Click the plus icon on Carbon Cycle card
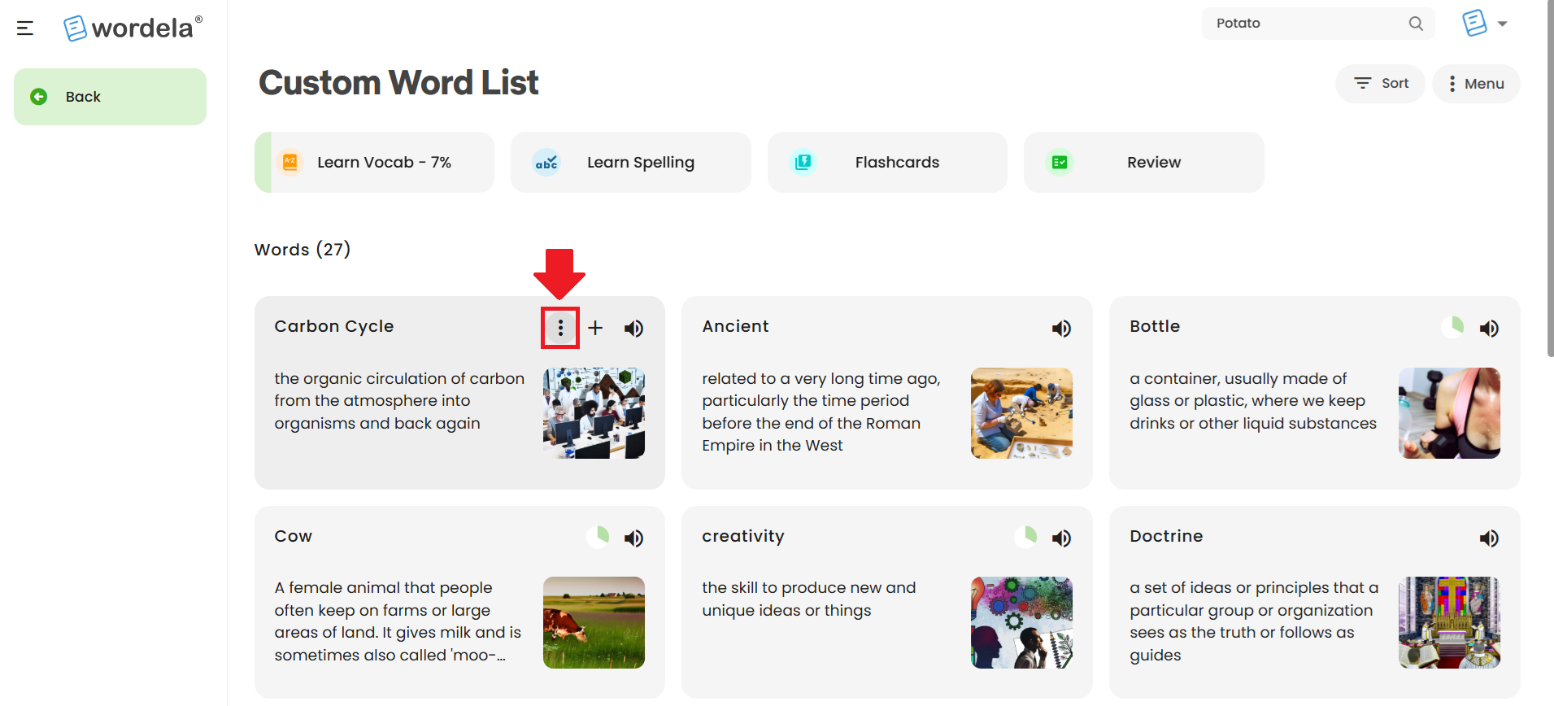Image resolution: width=1554 pixels, height=706 pixels. pyautogui.click(x=595, y=328)
